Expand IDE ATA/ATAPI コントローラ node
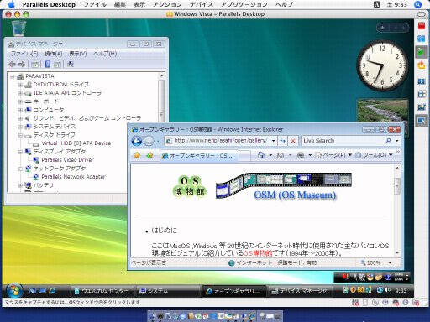Viewport: 430px width, 322px height. [20, 93]
